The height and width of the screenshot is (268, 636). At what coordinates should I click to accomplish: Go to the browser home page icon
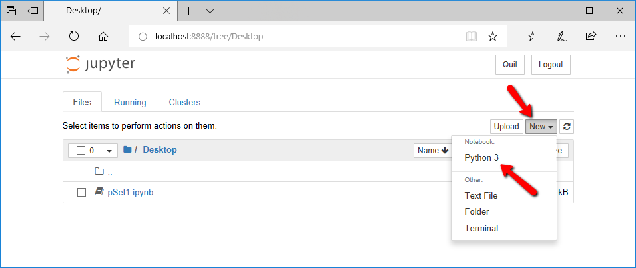coord(103,37)
